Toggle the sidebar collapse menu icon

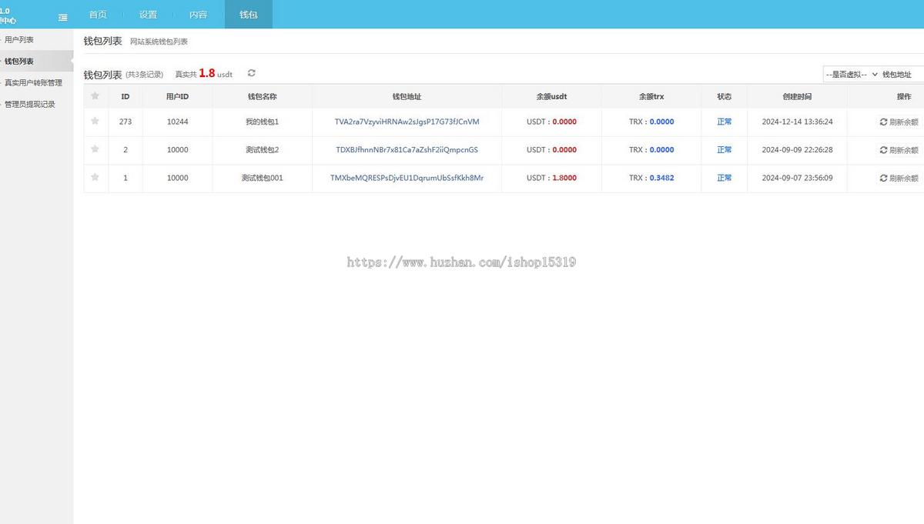point(63,17)
